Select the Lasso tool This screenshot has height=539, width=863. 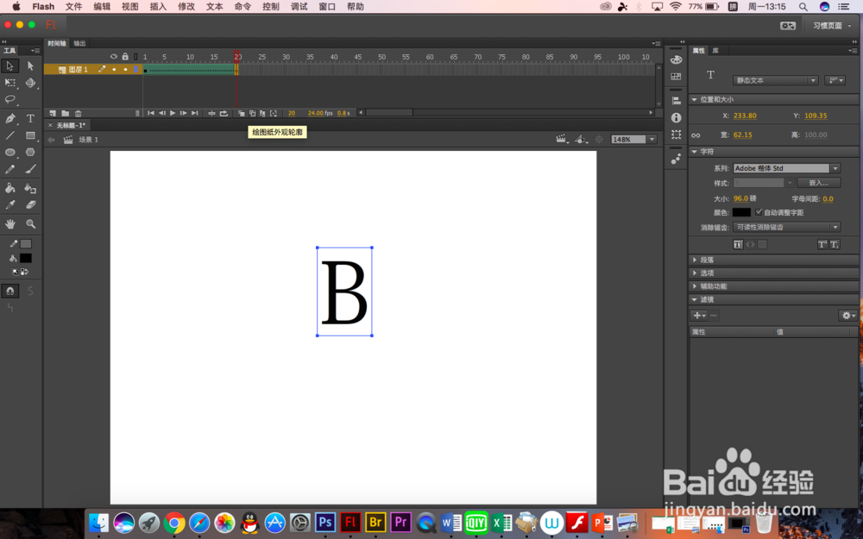coord(9,99)
